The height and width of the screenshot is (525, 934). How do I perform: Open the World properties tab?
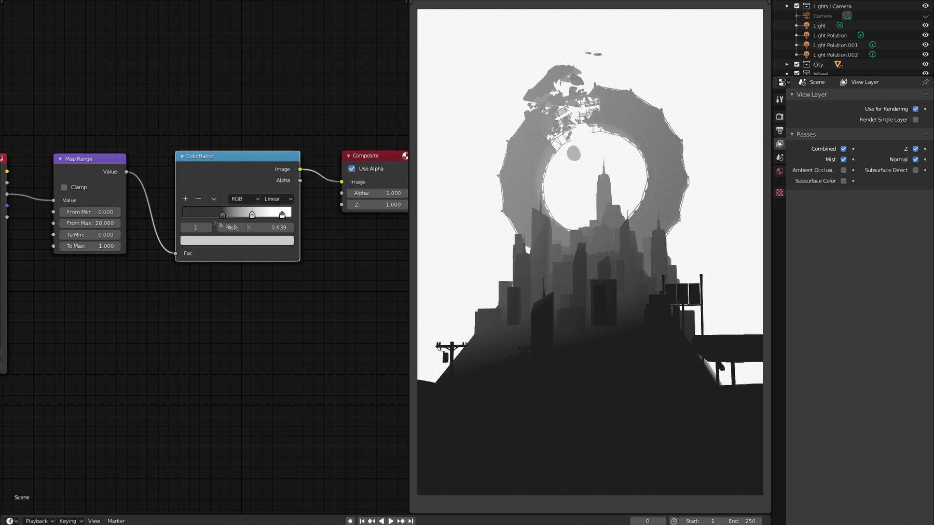click(x=779, y=171)
